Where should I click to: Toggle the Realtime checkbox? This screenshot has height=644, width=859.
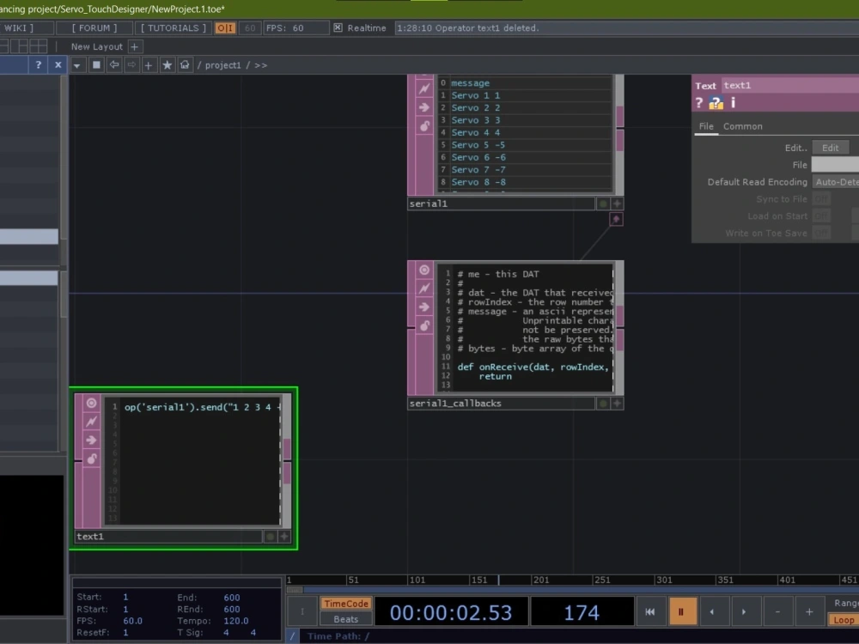click(338, 28)
